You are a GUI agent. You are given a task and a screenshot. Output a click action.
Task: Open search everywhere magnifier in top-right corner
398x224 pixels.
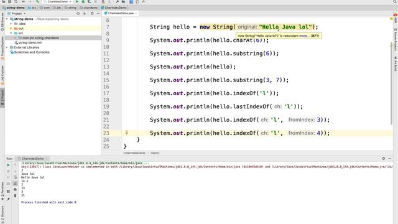(395, 2)
